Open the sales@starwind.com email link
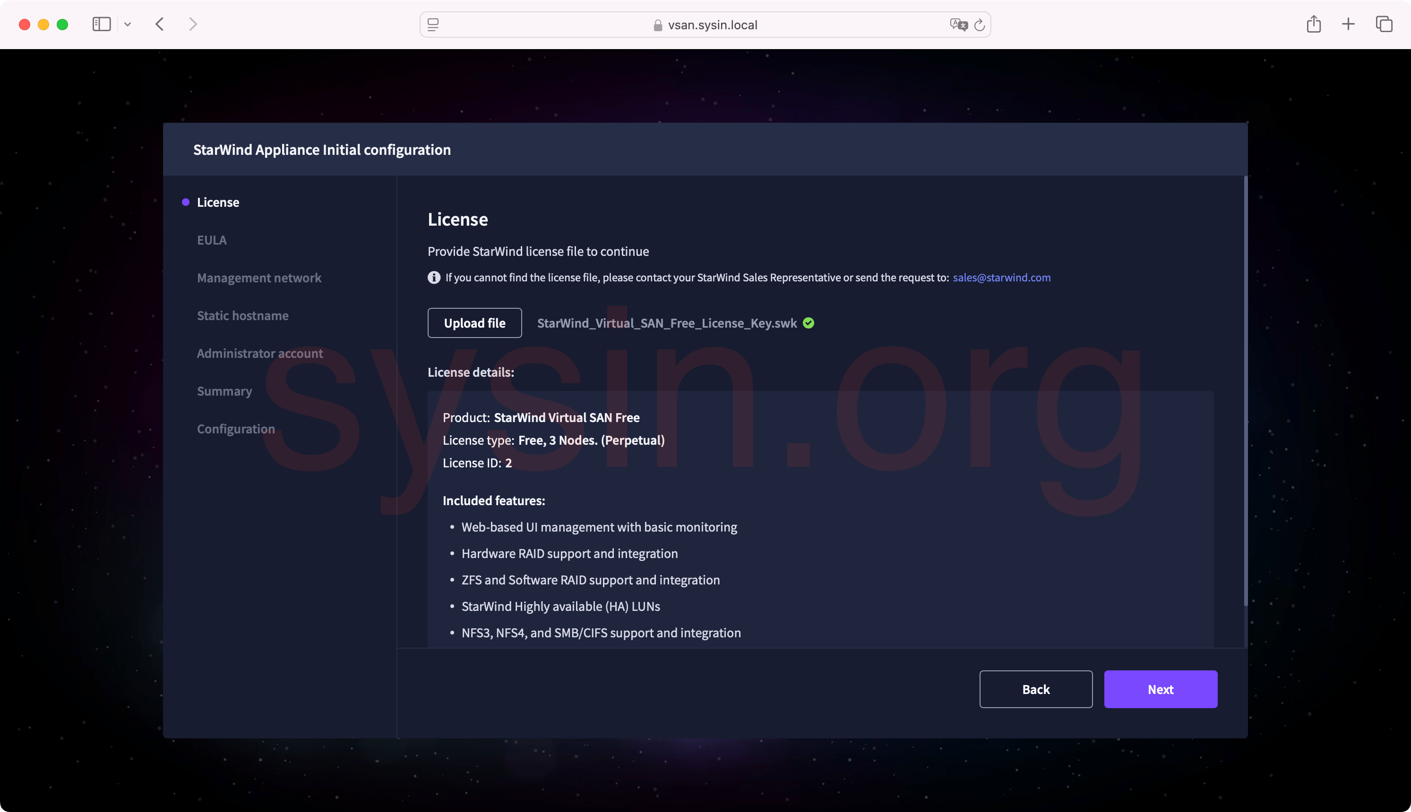1411x812 pixels. [x=1001, y=278]
